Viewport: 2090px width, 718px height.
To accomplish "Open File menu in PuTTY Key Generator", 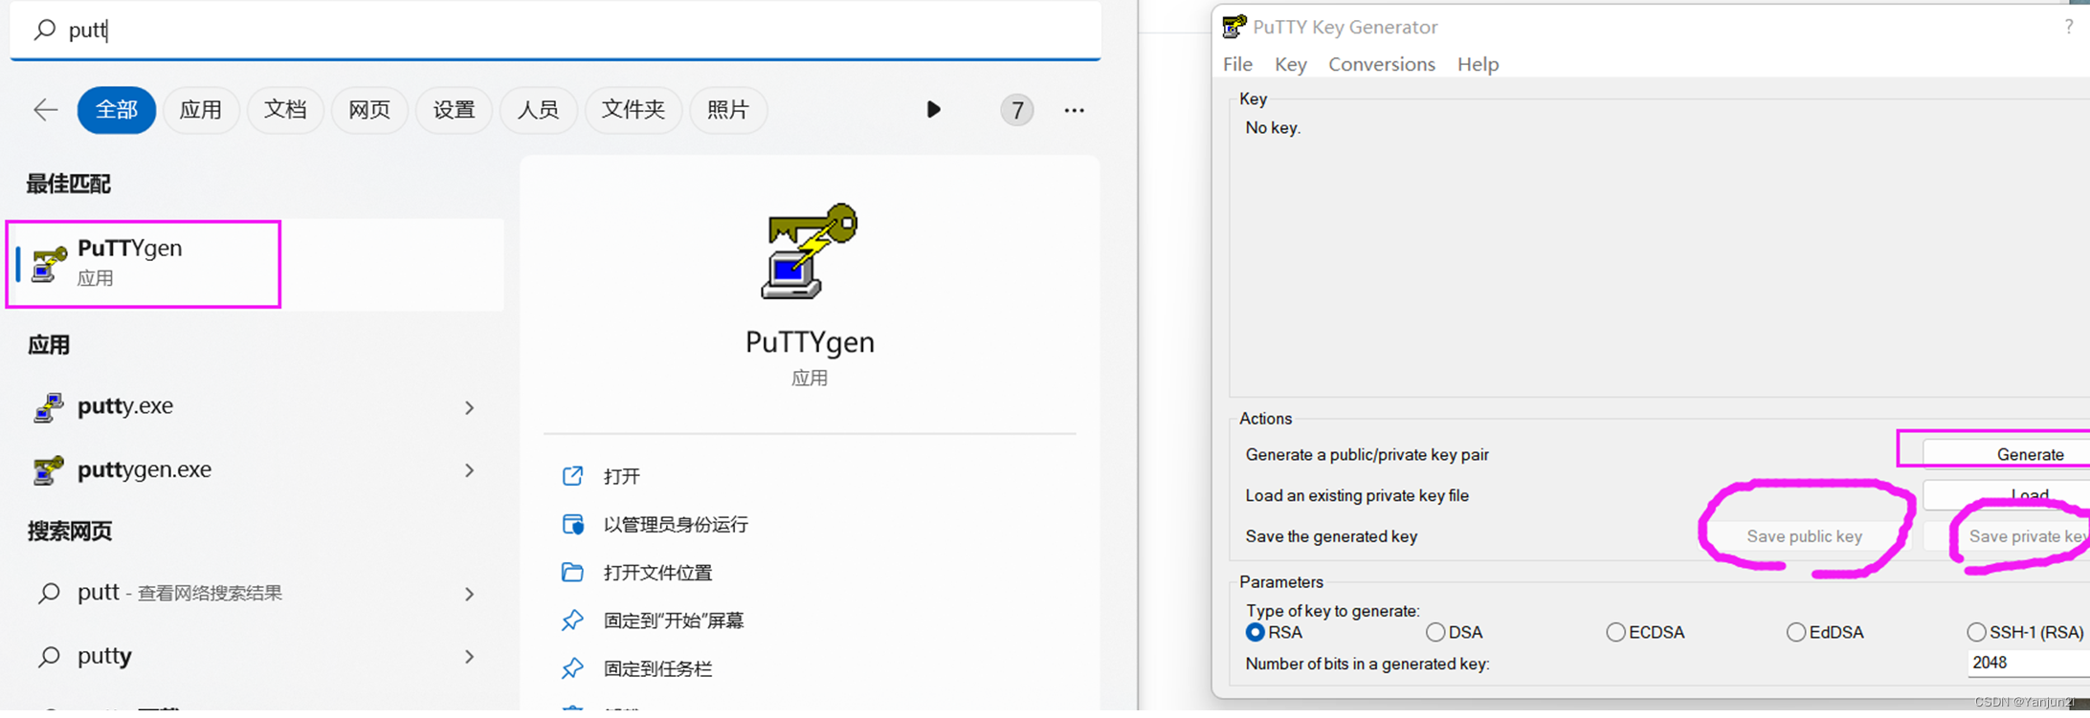I will (x=1237, y=64).
